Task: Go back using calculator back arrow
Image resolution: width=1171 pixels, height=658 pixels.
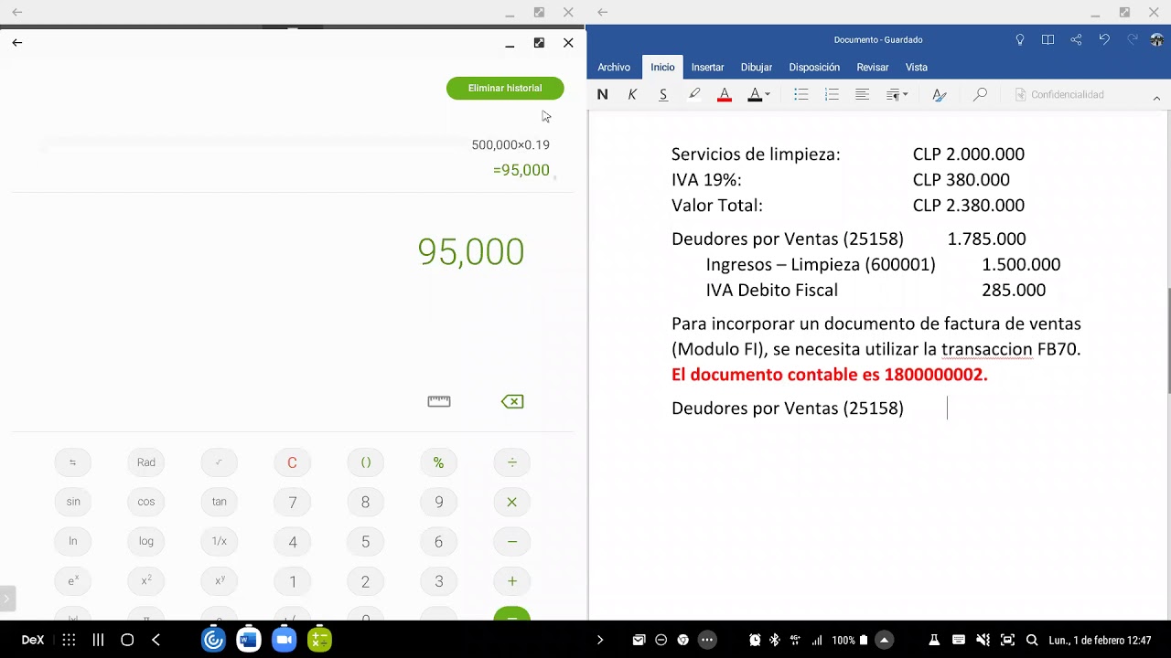Action: (x=16, y=42)
